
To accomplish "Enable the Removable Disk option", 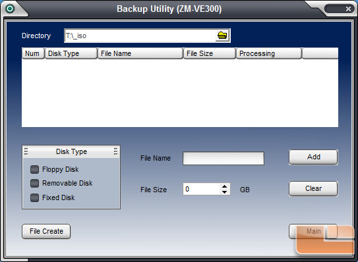I will coord(34,183).
